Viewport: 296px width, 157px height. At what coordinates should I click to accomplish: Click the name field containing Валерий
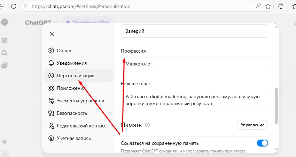tap(194, 31)
